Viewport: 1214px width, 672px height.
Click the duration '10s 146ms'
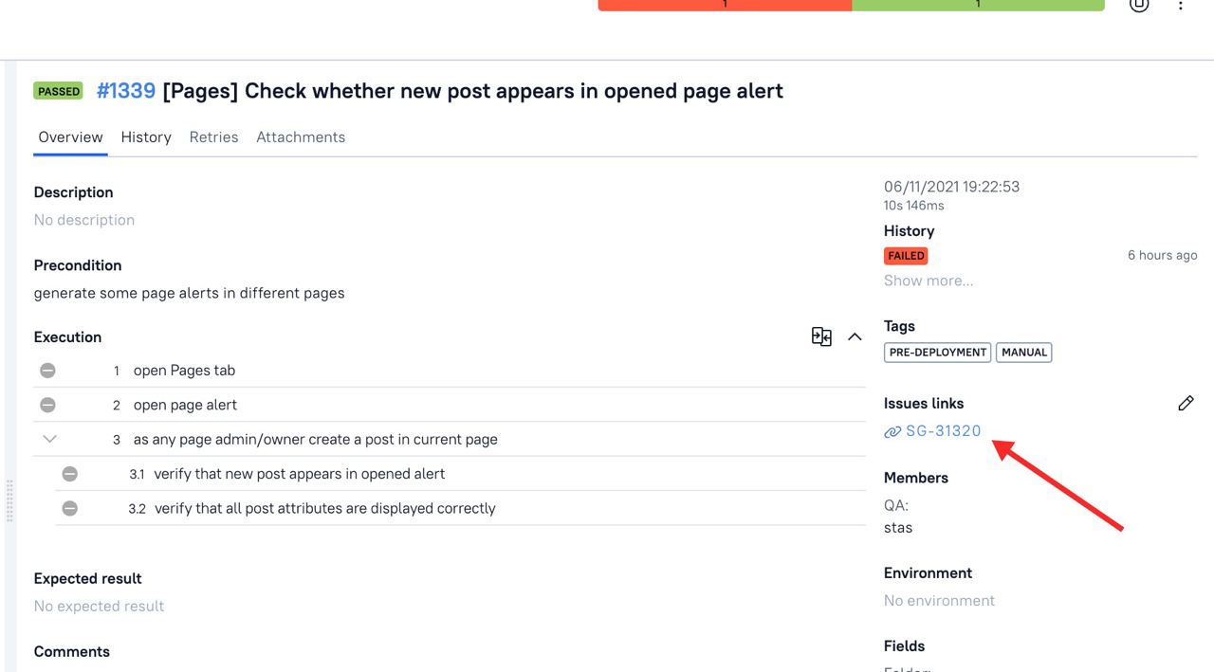tap(913, 206)
